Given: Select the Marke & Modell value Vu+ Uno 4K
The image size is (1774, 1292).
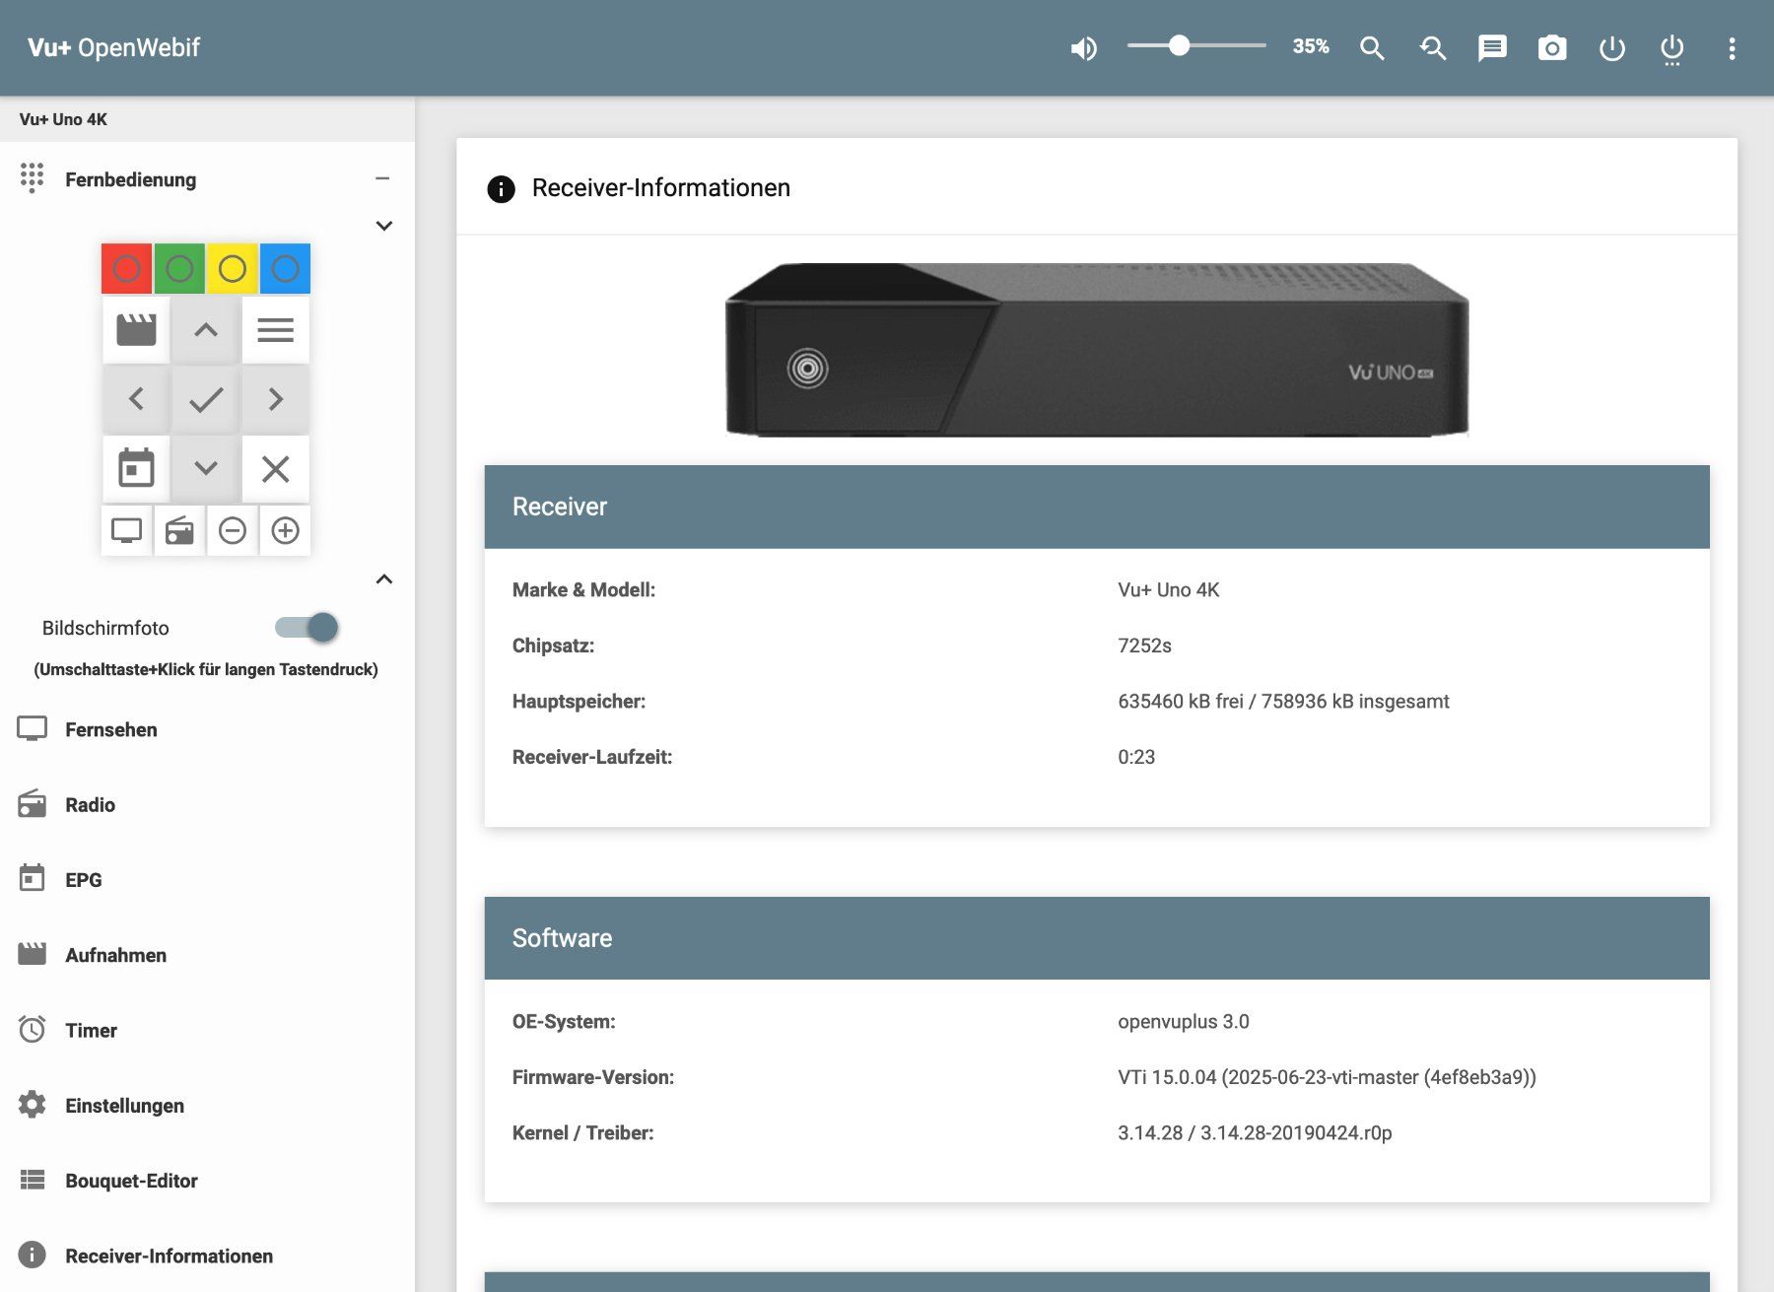Looking at the screenshot, I should tap(1169, 589).
